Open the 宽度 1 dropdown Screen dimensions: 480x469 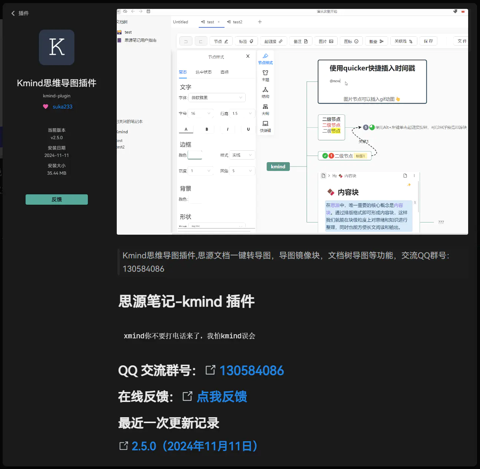click(x=201, y=171)
